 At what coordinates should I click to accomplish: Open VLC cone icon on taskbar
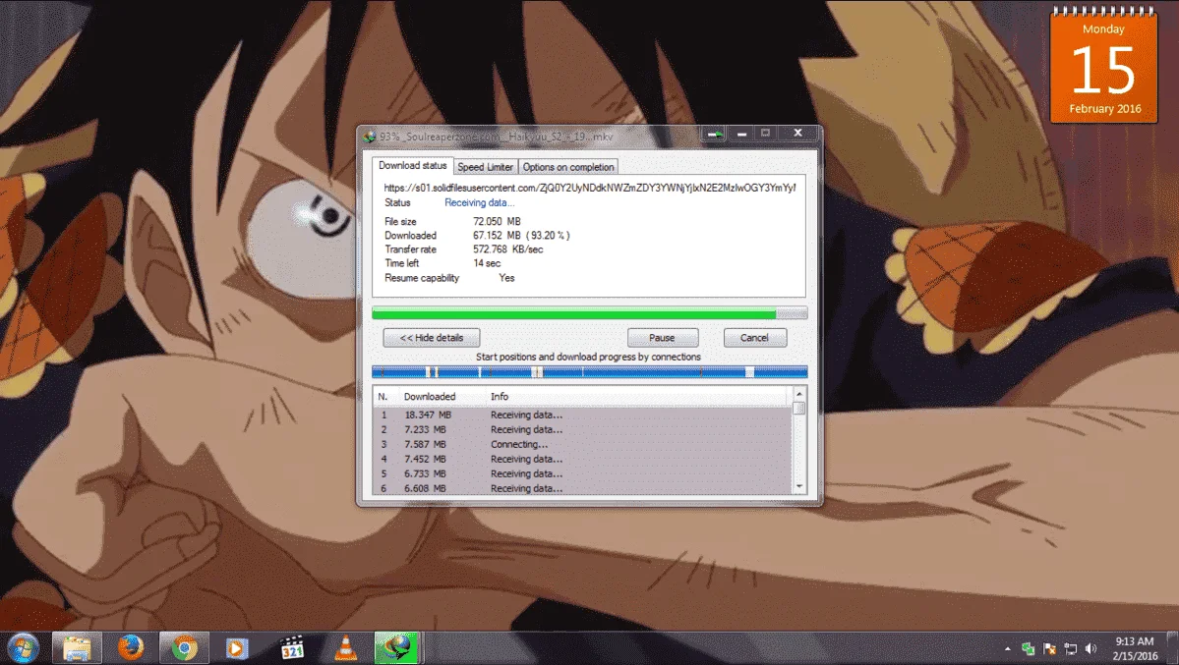click(x=345, y=647)
